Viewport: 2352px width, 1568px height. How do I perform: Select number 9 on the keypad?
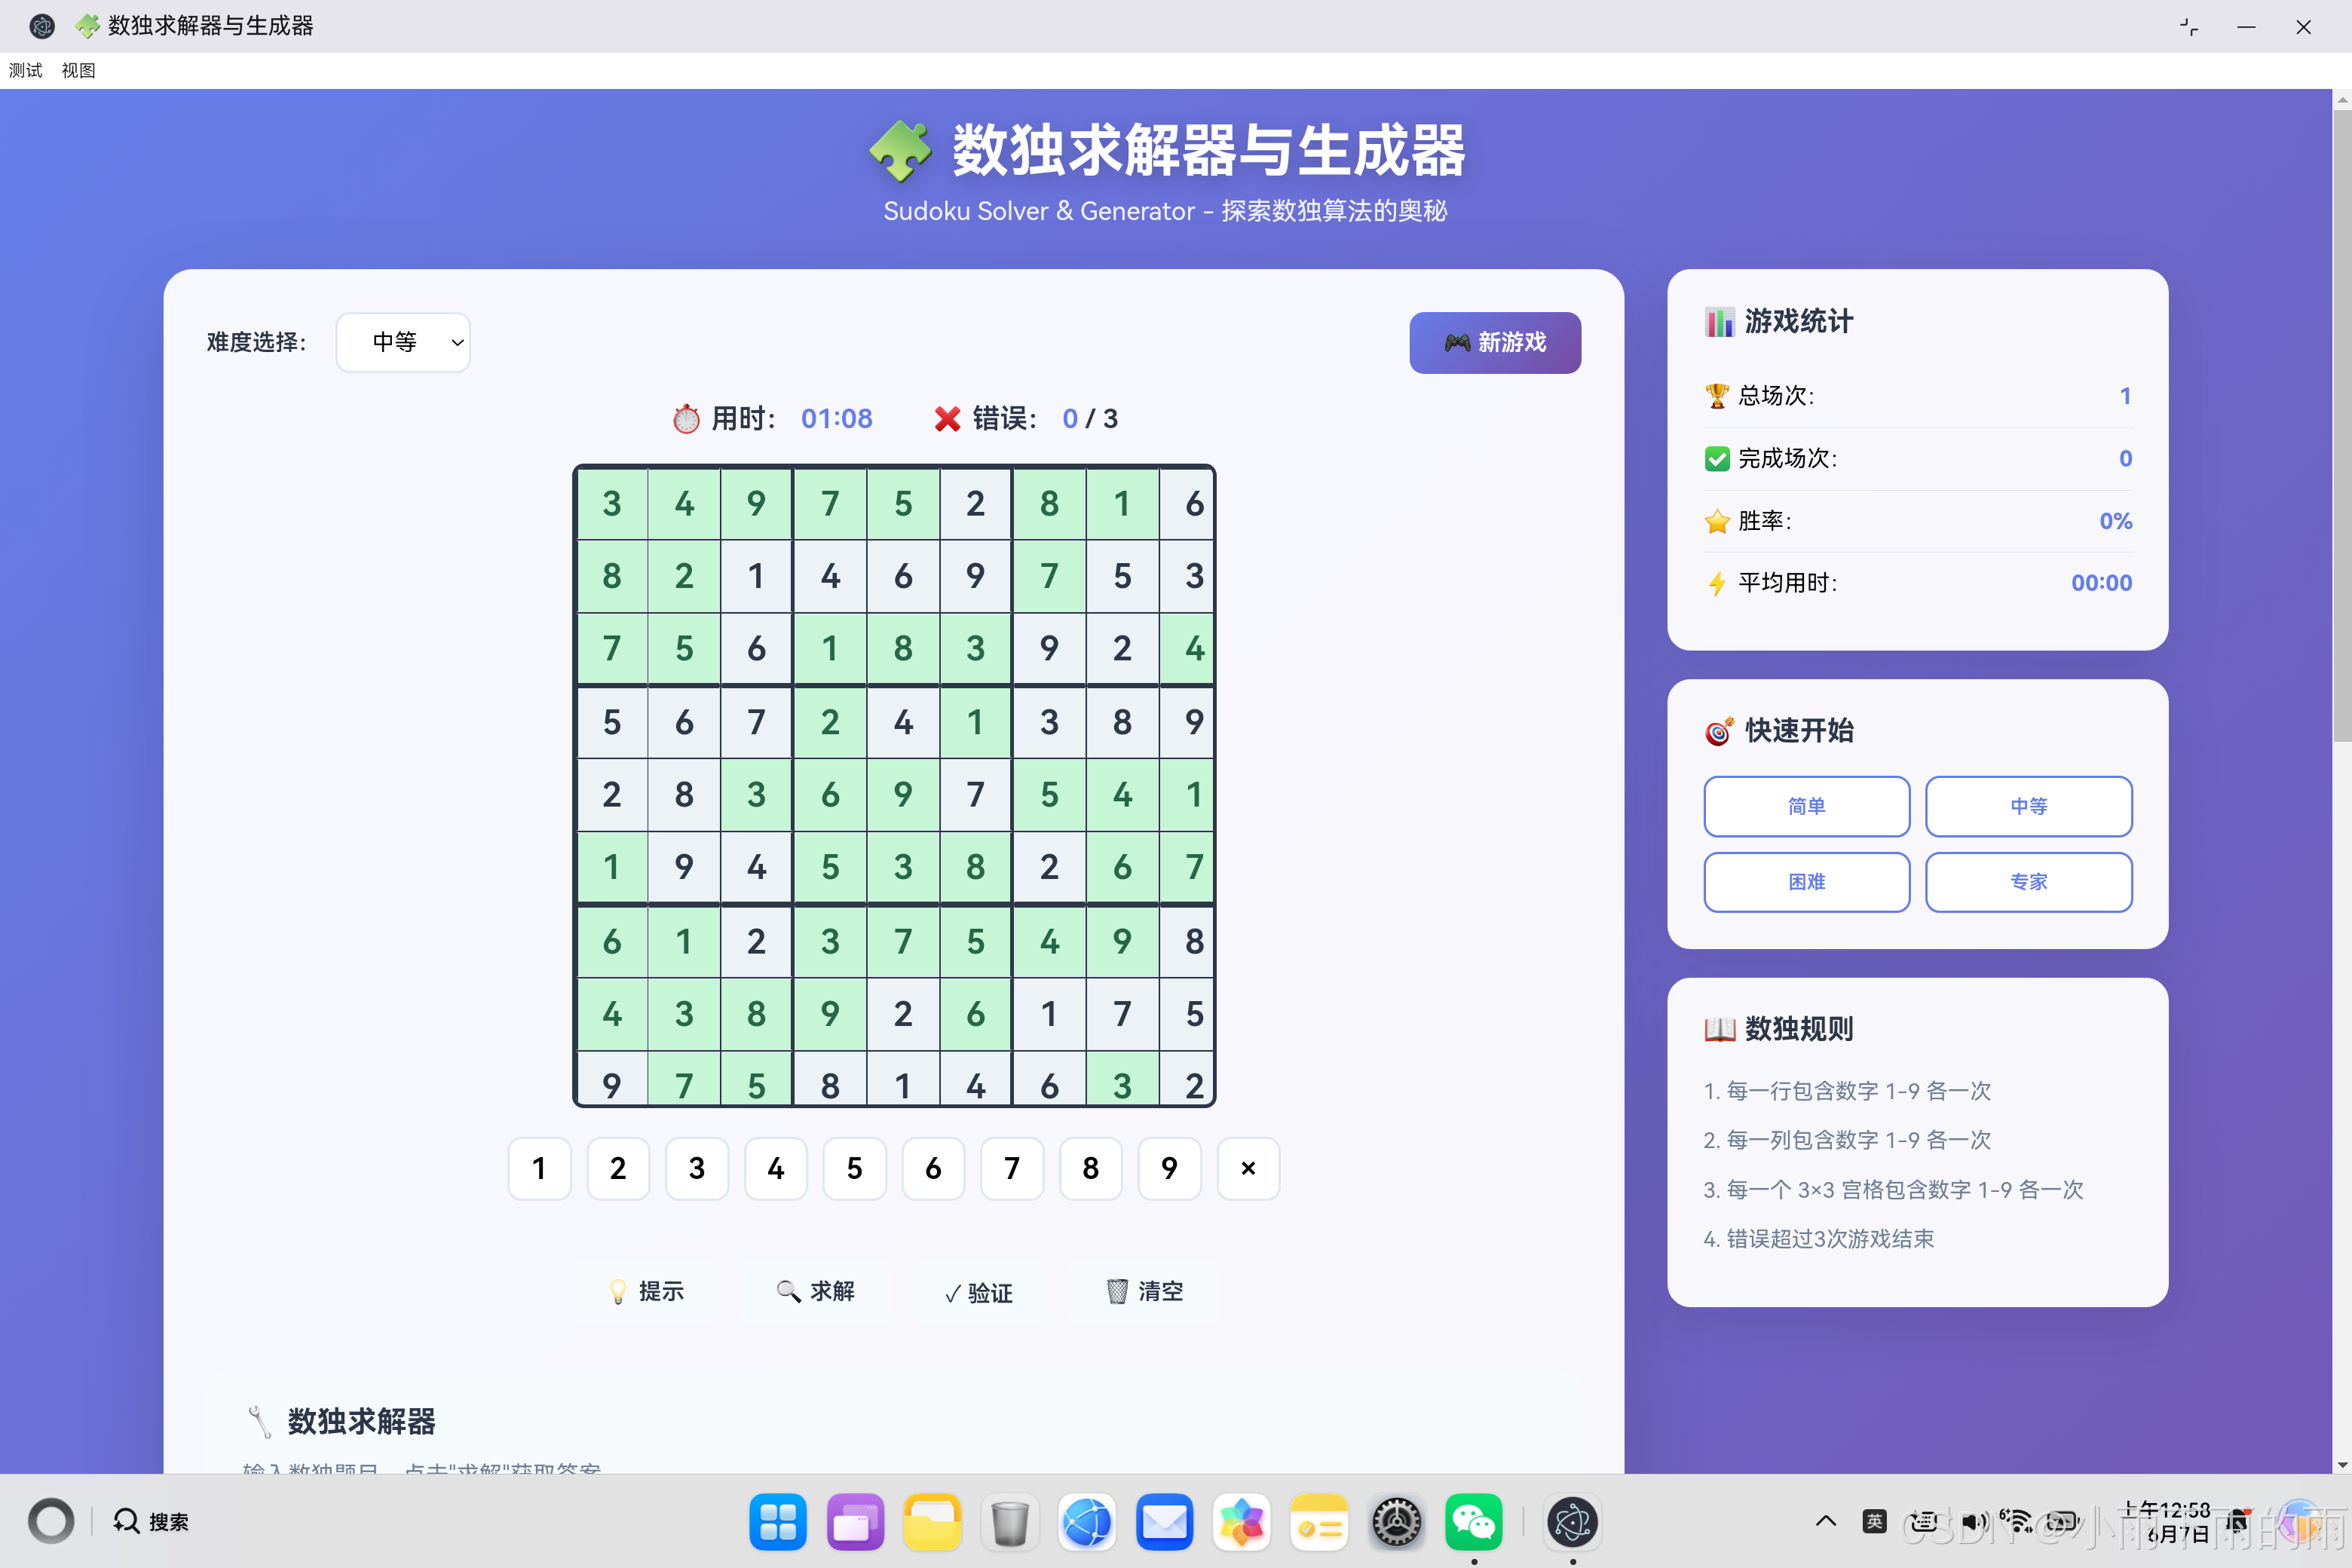(x=1169, y=1168)
